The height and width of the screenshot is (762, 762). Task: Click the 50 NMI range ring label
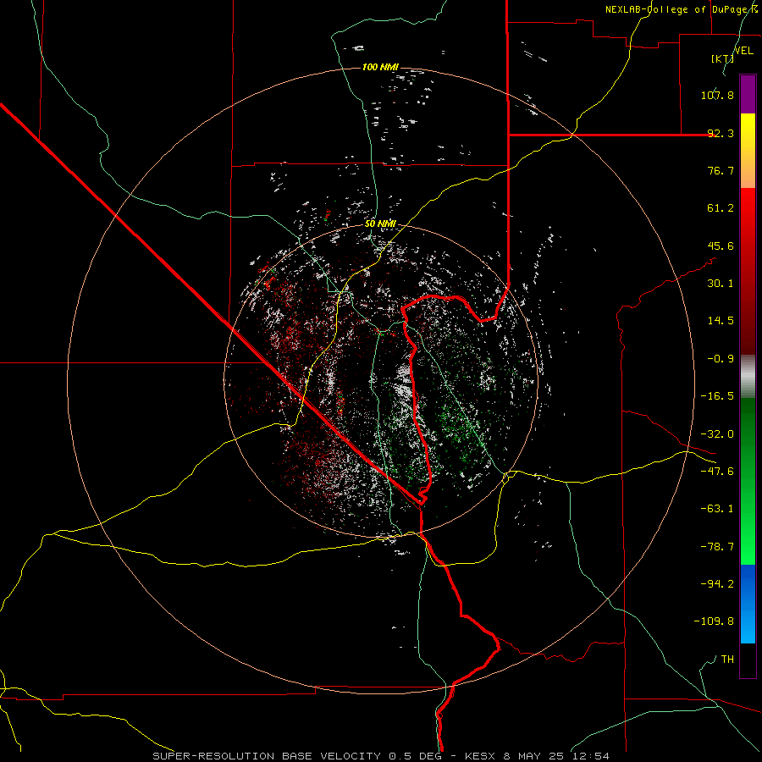click(x=380, y=224)
